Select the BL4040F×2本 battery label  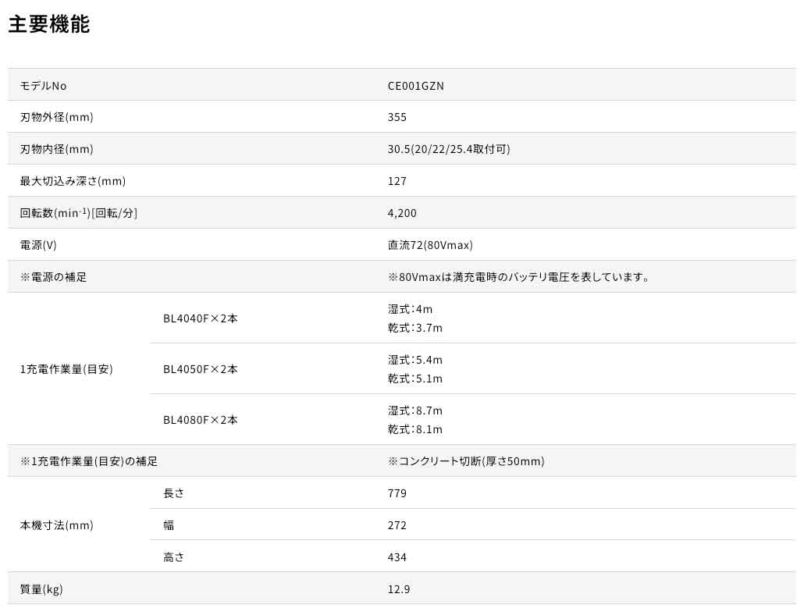pos(201,318)
